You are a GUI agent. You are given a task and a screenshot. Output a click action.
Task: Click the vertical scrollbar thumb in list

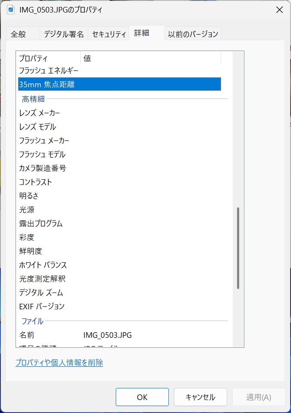(x=238, y=248)
